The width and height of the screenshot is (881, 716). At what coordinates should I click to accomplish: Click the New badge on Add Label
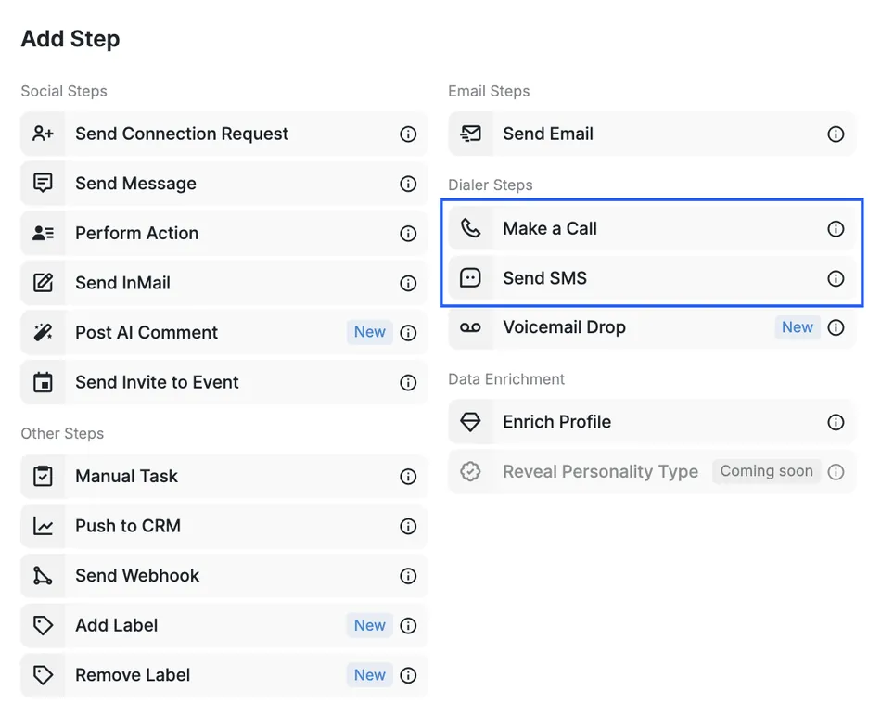pos(370,625)
